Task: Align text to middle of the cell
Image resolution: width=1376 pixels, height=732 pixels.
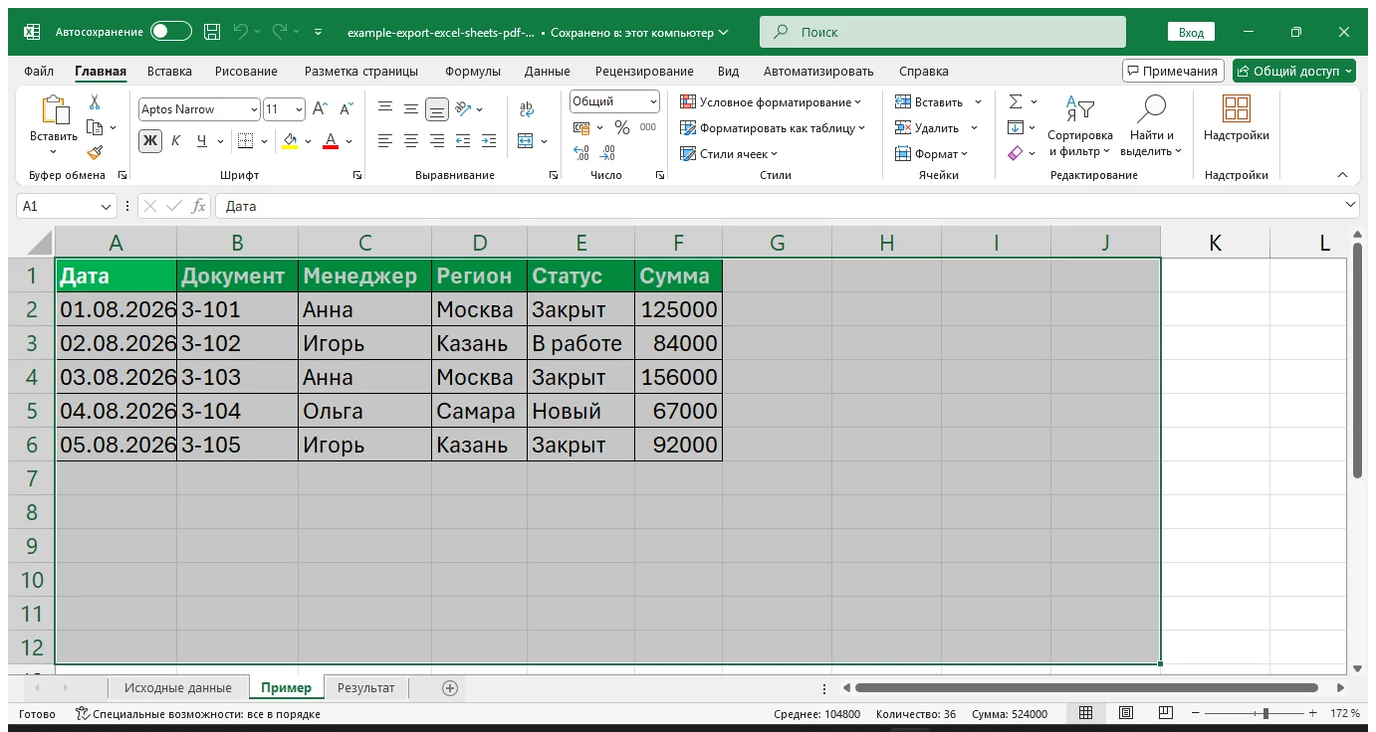Action: click(x=410, y=109)
